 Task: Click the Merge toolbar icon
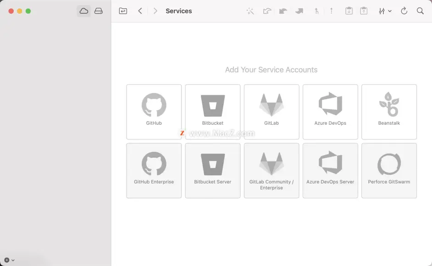(x=316, y=11)
